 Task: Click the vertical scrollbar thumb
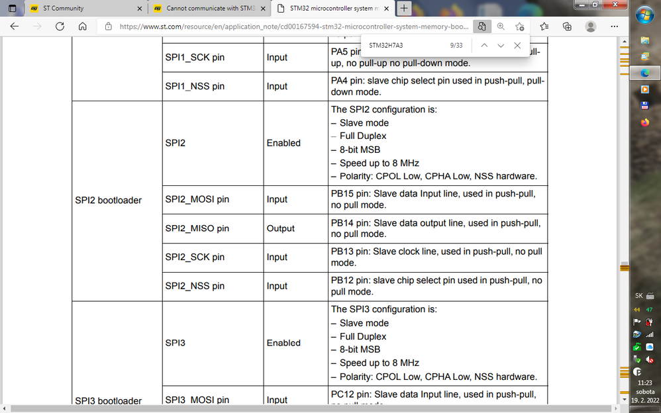(625, 267)
